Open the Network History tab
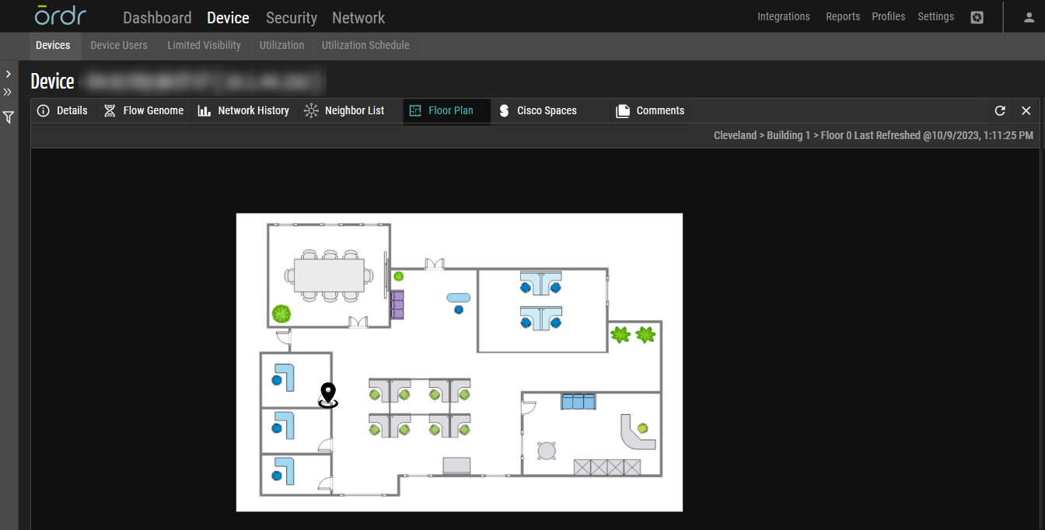Screen dimensions: 1045x530 click(243, 111)
